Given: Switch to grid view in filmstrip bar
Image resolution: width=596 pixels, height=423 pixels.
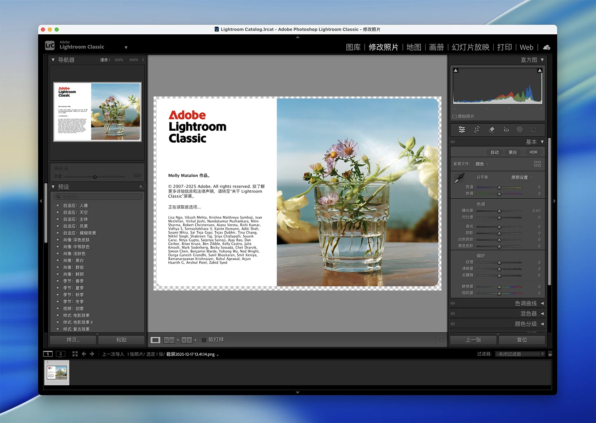Looking at the screenshot, I should coord(75,354).
